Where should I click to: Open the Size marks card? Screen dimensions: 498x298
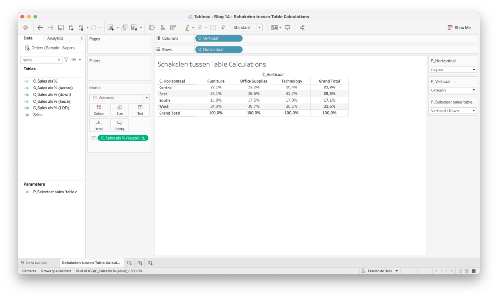click(119, 109)
